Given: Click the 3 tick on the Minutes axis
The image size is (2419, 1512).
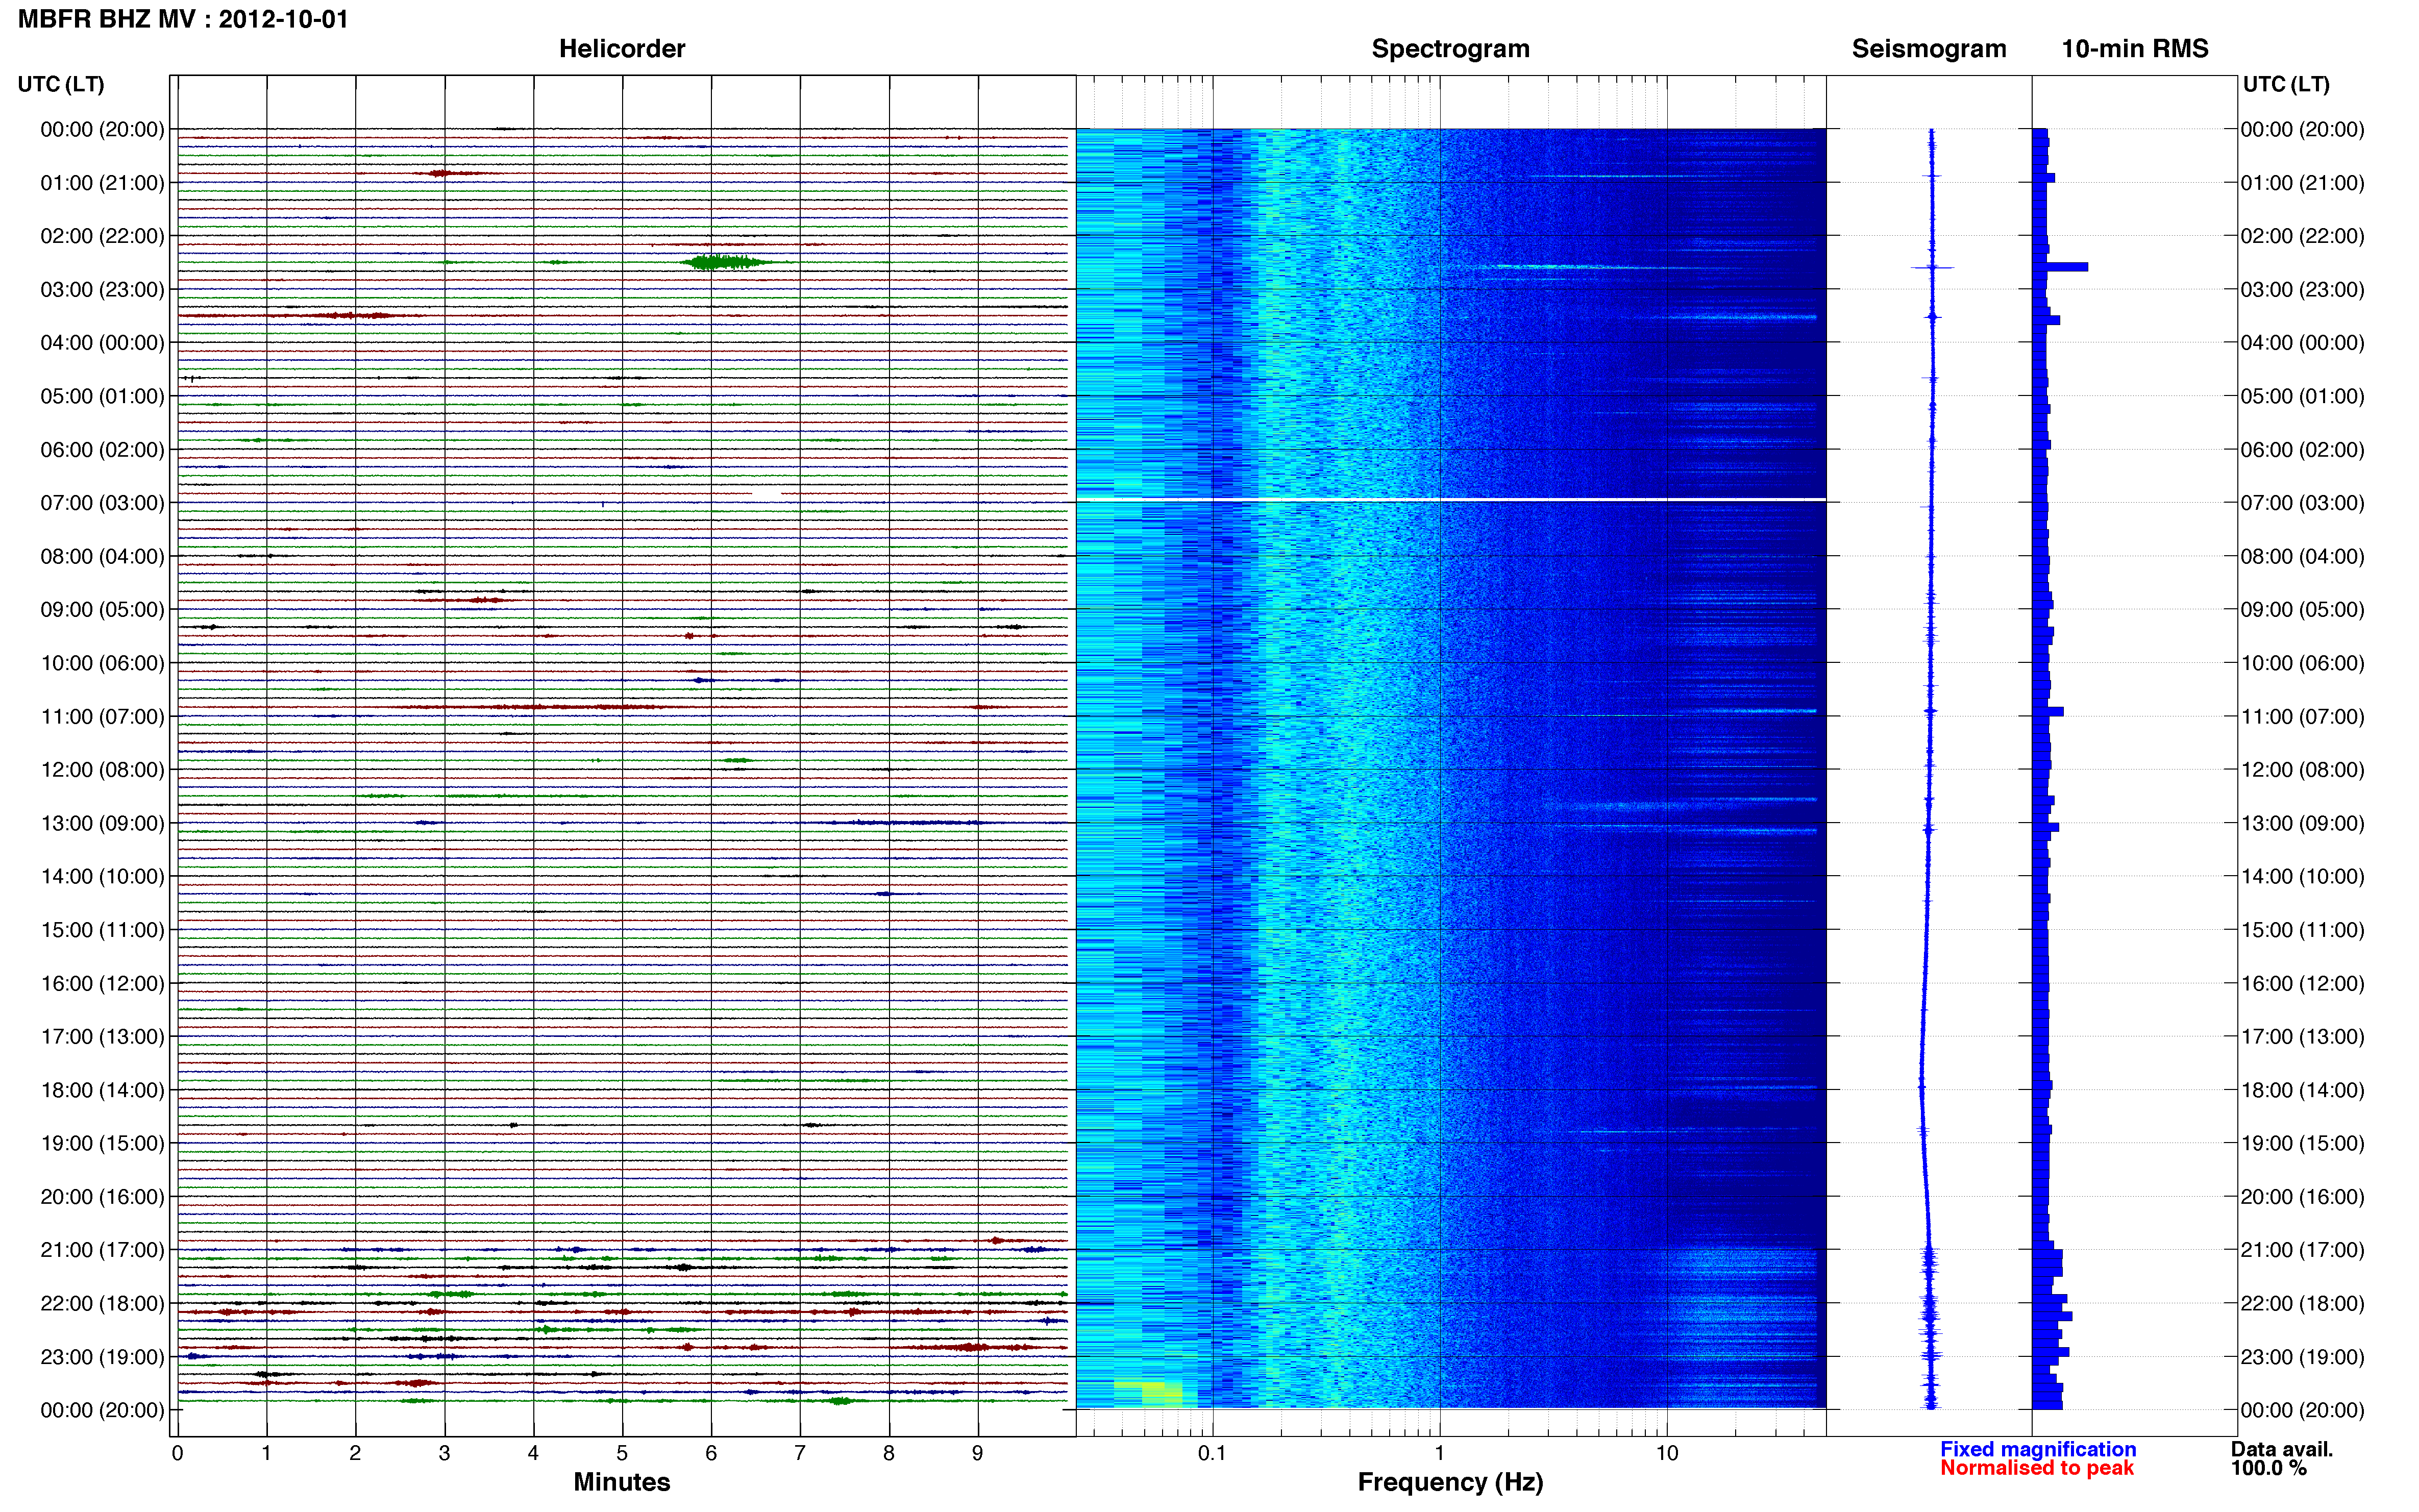Looking at the screenshot, I should 444,1453.
